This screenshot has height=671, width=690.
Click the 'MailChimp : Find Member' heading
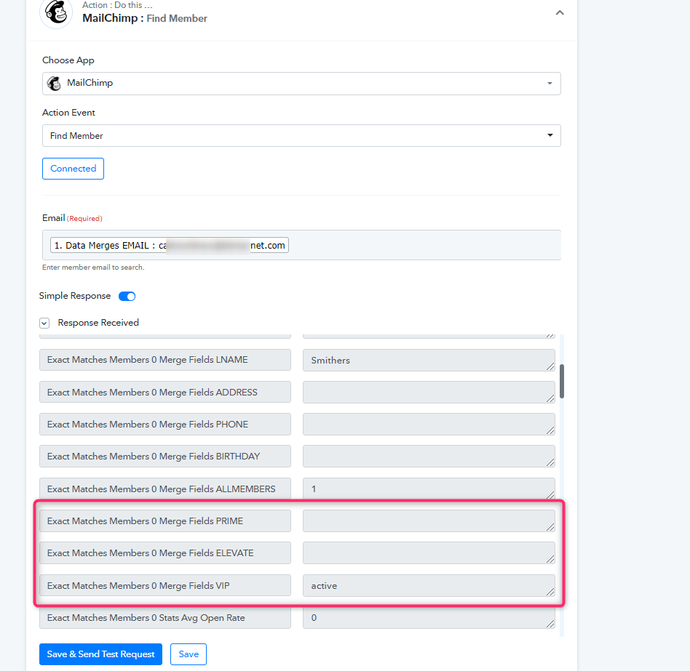pos(145,18)
